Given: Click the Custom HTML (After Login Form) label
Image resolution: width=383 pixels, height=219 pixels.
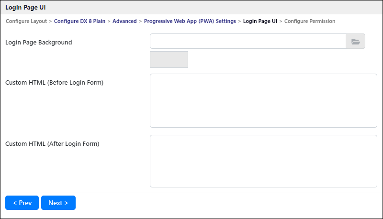Looking at the screenshot, I should [52, 144].
